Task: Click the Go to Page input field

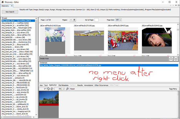Action: [97, 20]
